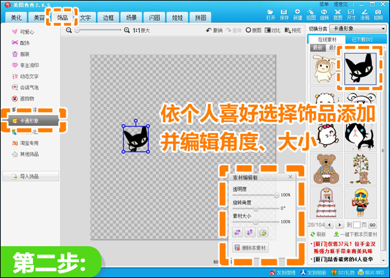Open the 菜单 menu
The height and width of the screenshot is (278, 390).
point(324,5)
